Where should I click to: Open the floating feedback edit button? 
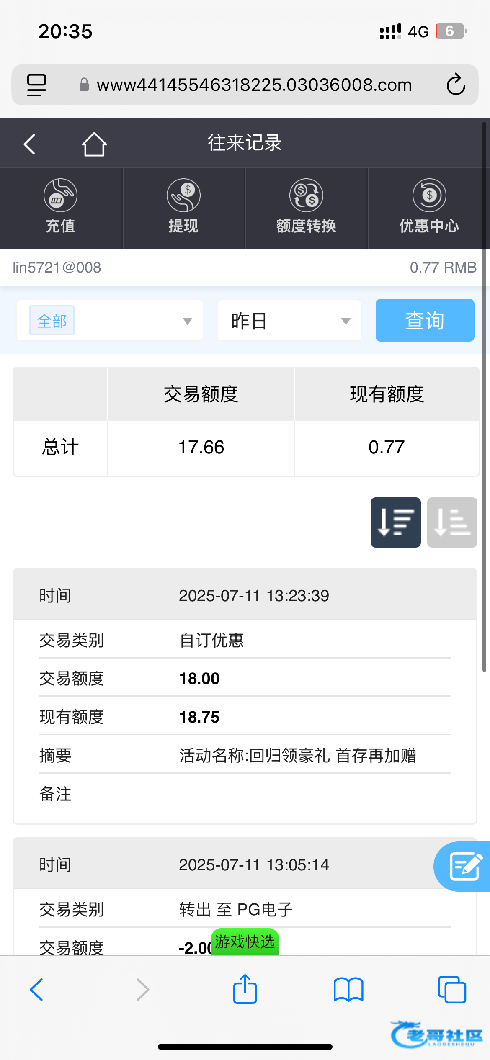pos(464,866)
